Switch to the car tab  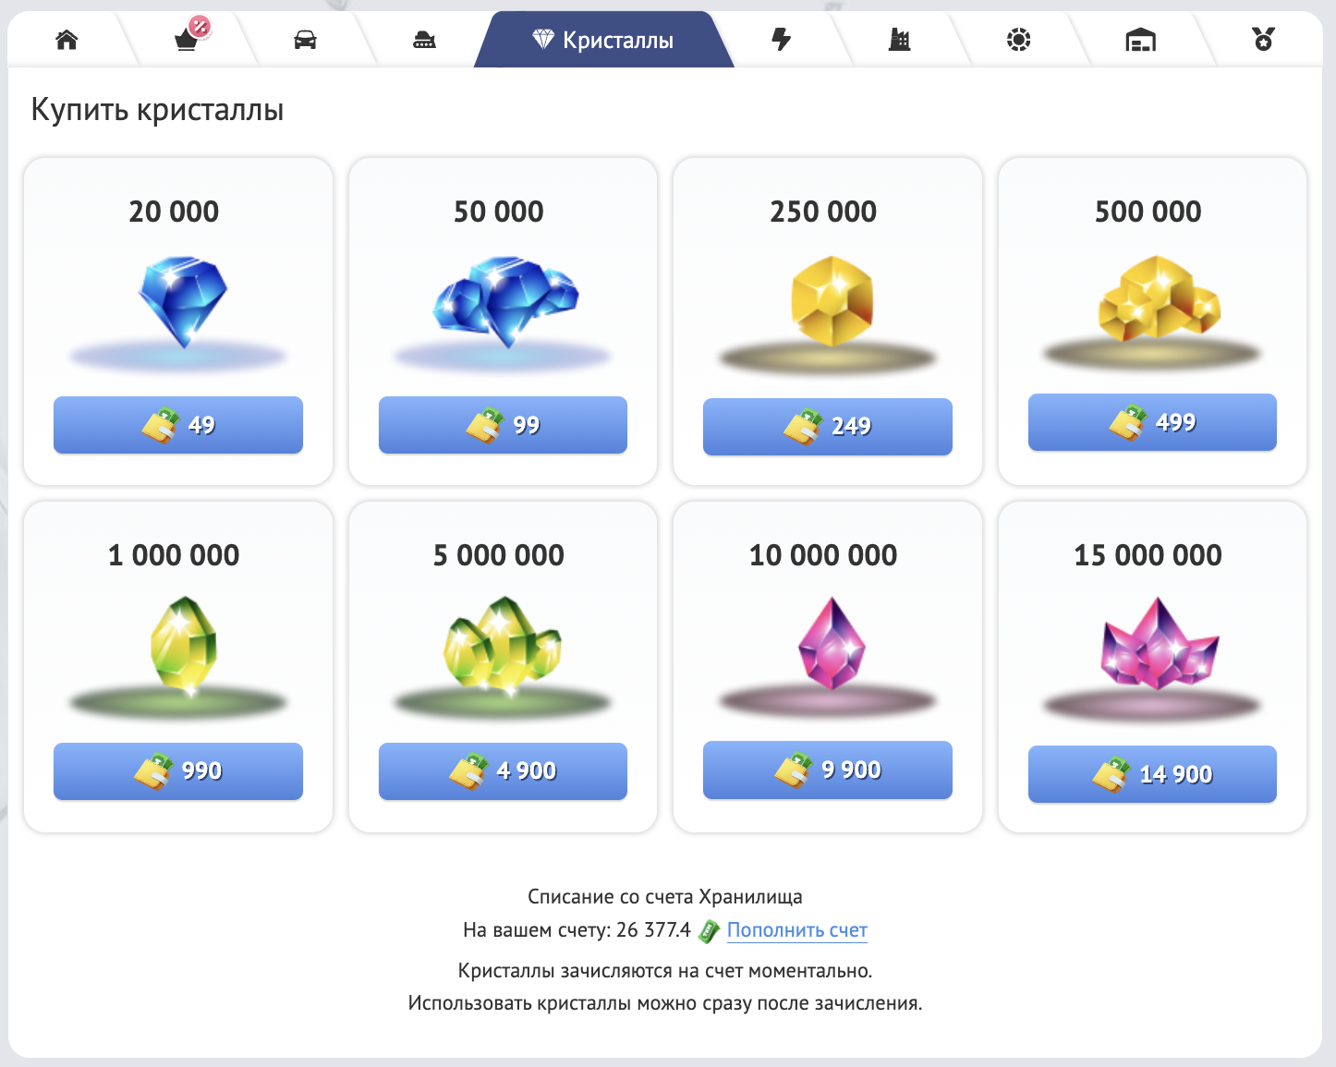click(x=305, y=40)
